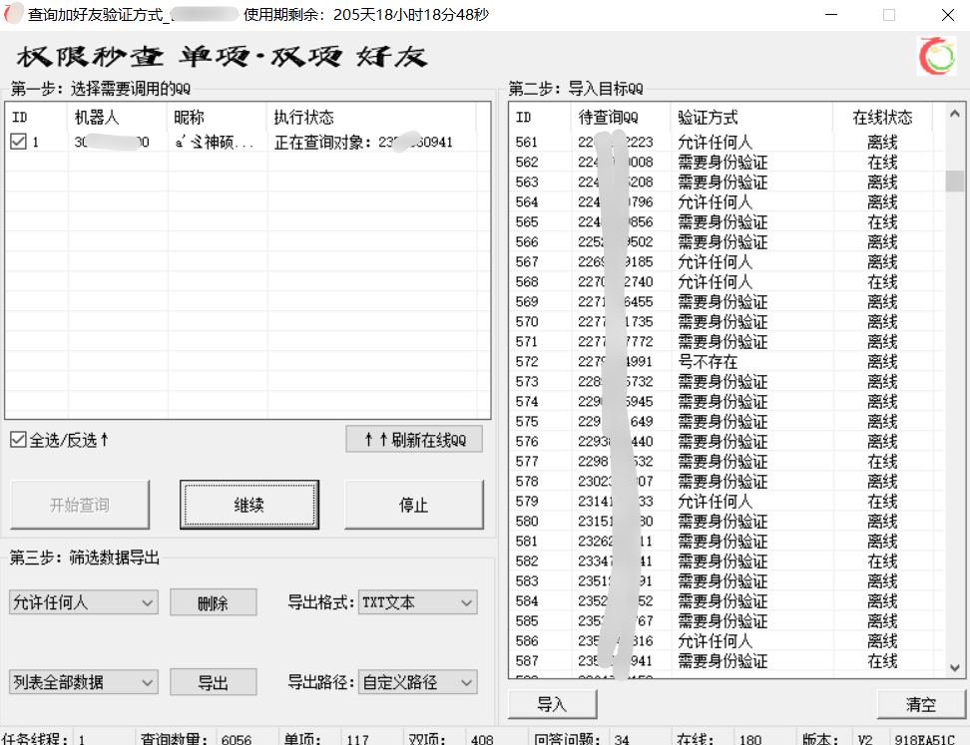The image size is (970, 745).
Task: Click the ↑↑刷新在线QQ refresh button
Action: click(413, 439)
